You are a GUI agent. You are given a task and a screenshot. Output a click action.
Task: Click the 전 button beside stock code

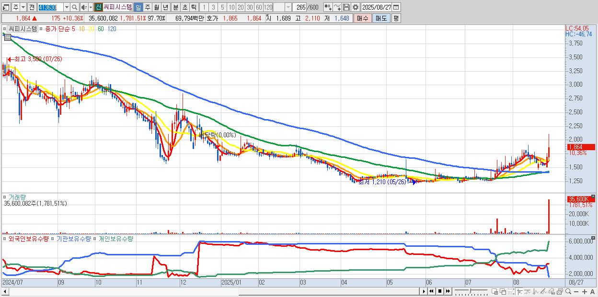[32, 7]
